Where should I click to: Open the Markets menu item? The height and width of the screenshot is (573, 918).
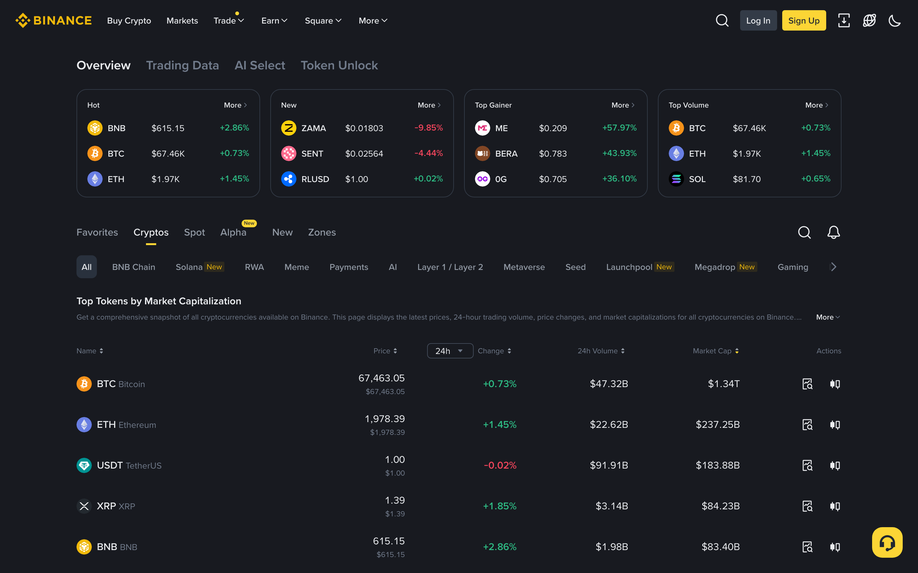pos(182,21)
